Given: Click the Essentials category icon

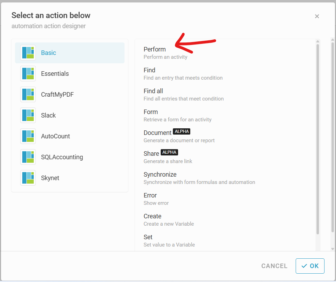Looking at the screenshot, I should [28, 74].
